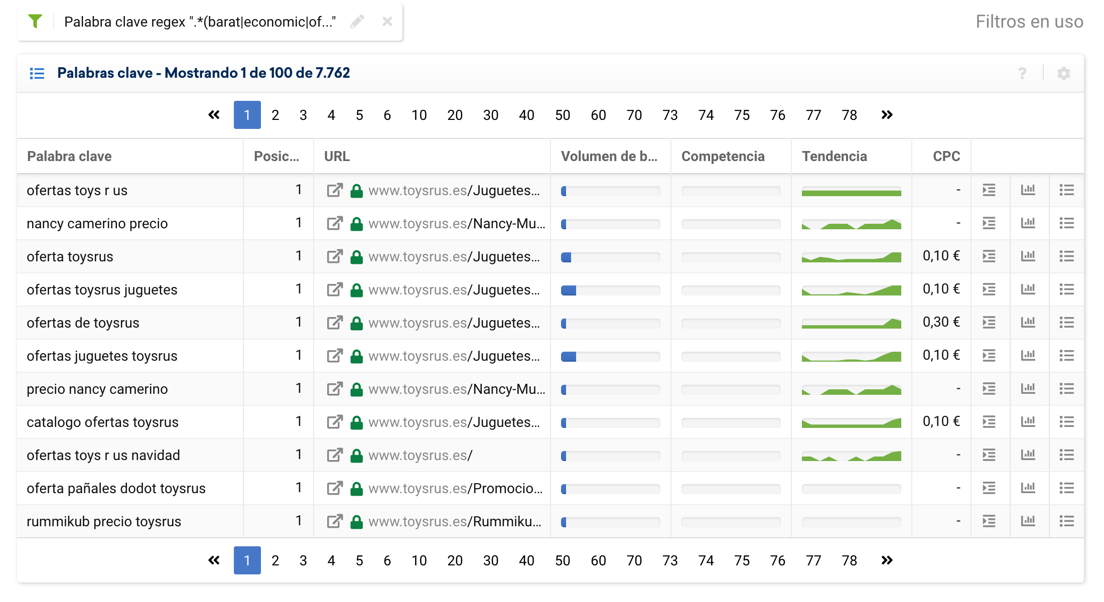Go to next pages with top double-right arrow

click(887, 115)
